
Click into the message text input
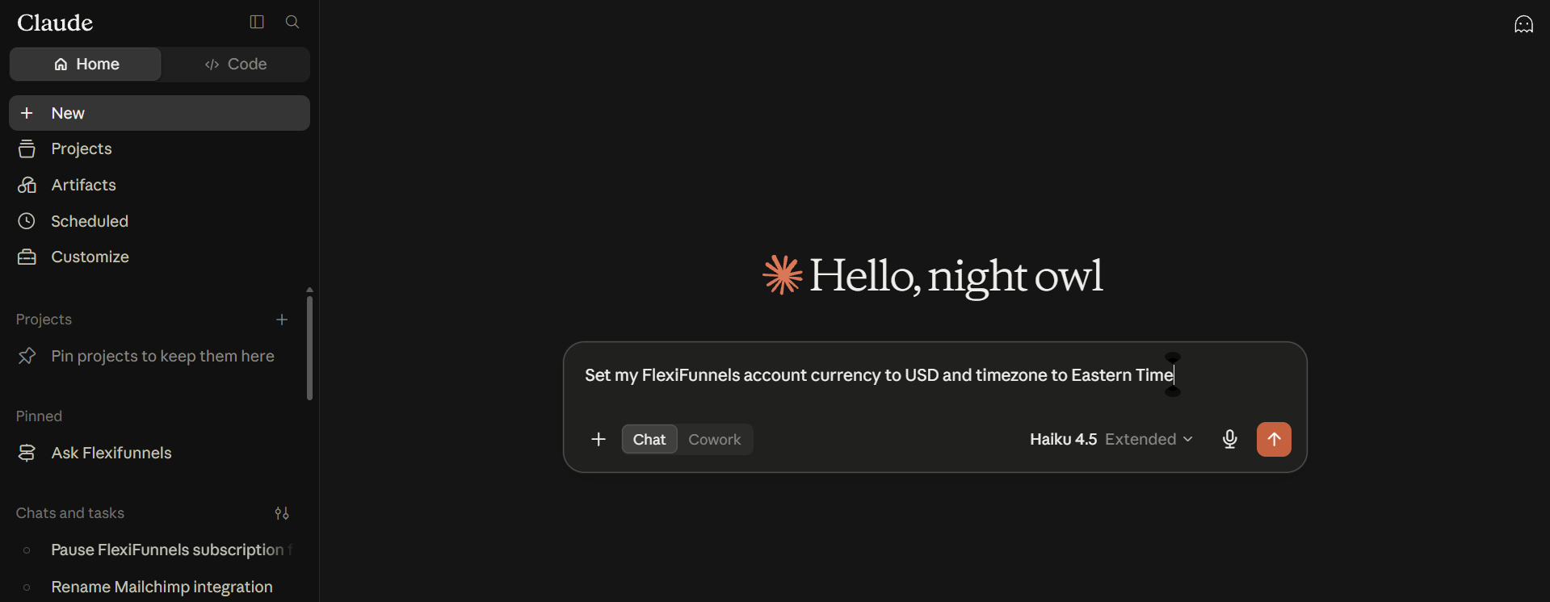935,375
